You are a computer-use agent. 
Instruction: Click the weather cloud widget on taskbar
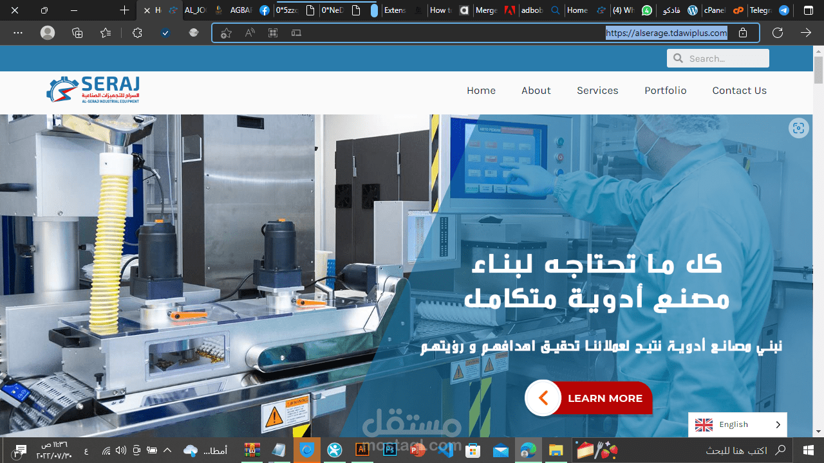pyautogui.click(x=205, y=450)
